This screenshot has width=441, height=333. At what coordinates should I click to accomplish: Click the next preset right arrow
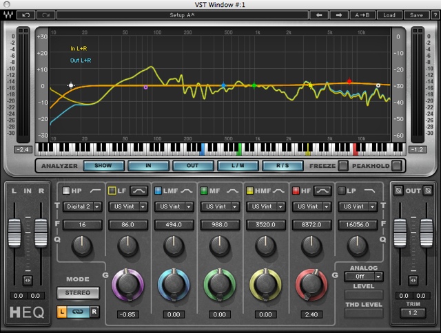point(338,14)
